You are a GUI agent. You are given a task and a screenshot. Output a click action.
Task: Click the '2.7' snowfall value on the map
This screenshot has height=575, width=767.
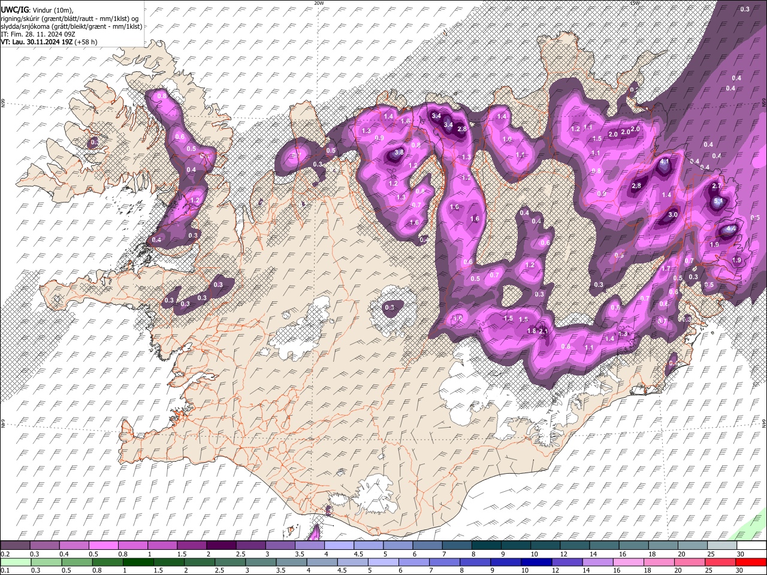[717, 186]
